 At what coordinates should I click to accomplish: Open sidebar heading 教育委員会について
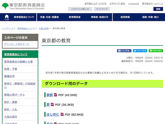(16, 54)
